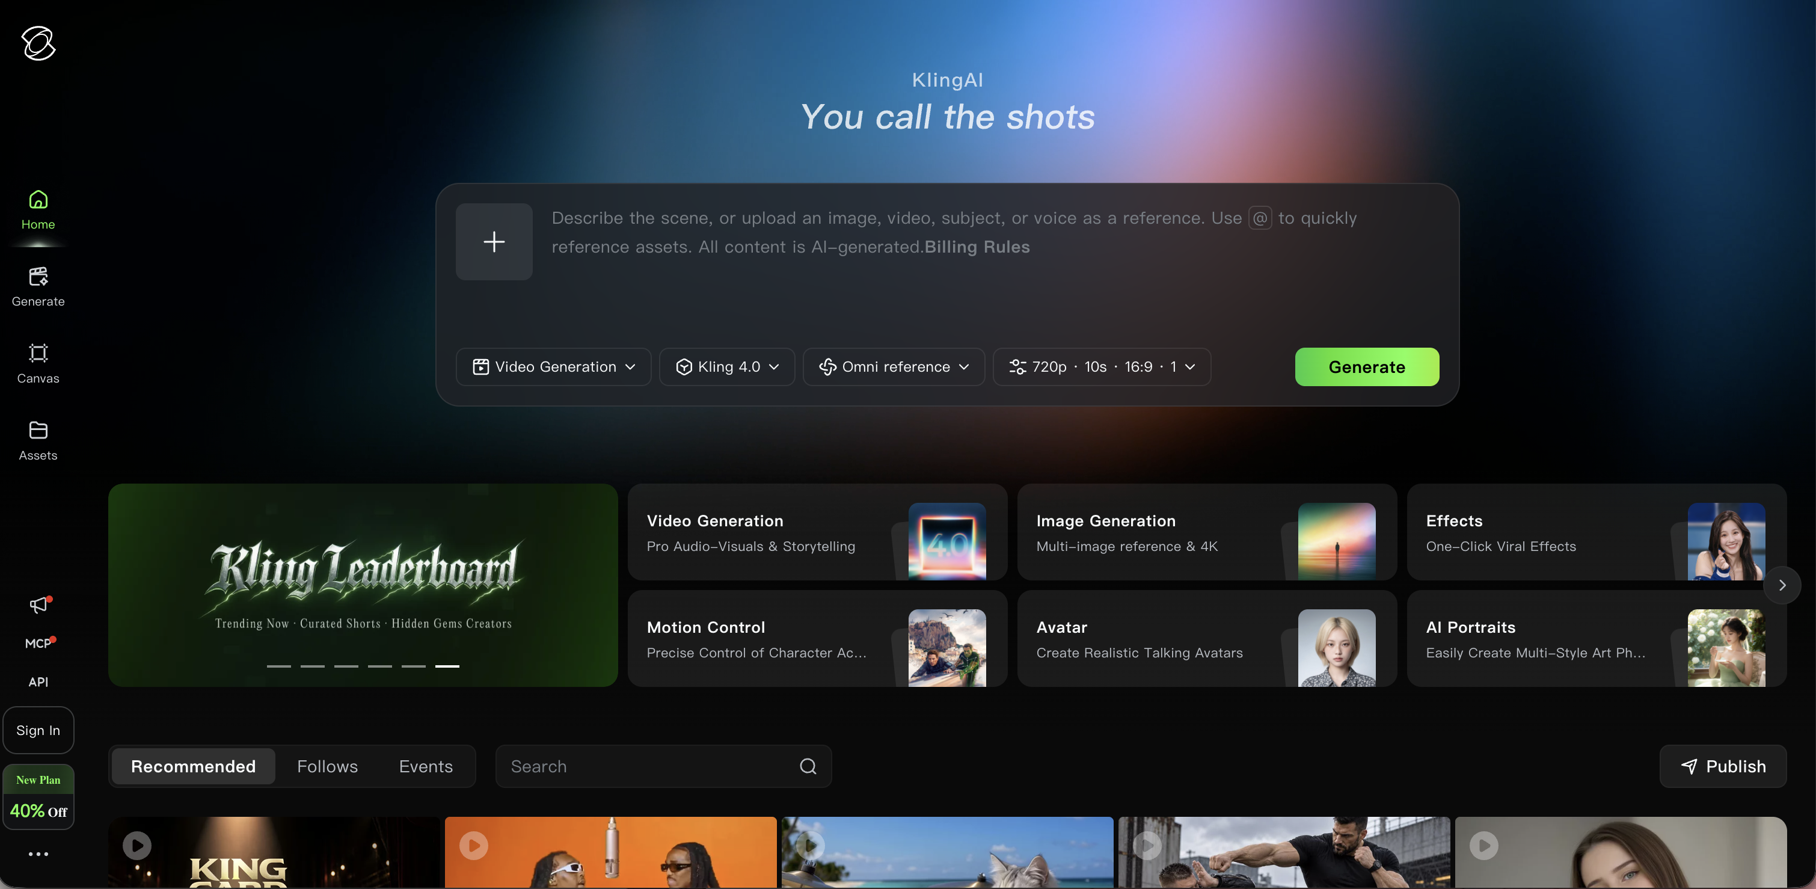The image size is (1816, 889).
Task: Play the woman portrait video
Action: point(1484,845)
